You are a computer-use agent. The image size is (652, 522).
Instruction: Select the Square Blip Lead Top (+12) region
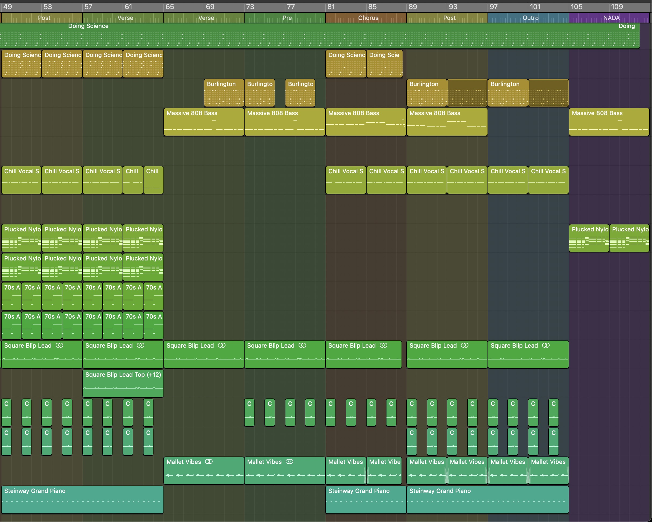pyautogui.click(x=123, y=383)
